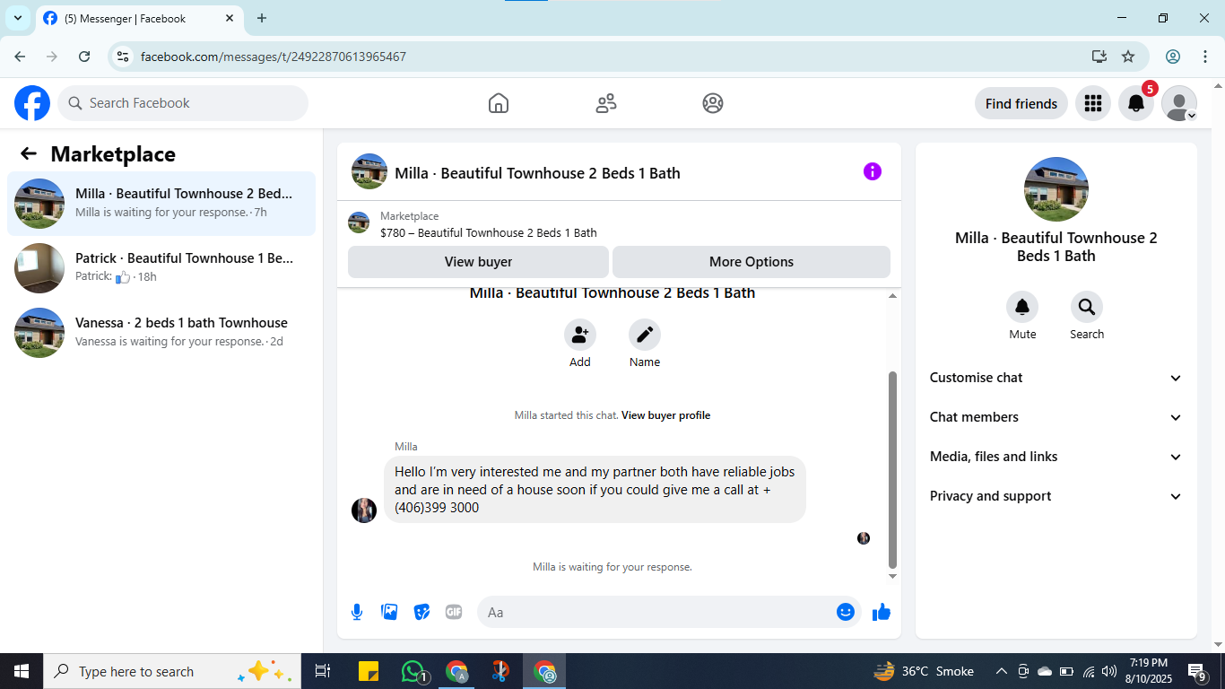The width and height of the screenshot is (1225, 689).
Task: Click the View buyer button
Action: (x=478, y=262)
